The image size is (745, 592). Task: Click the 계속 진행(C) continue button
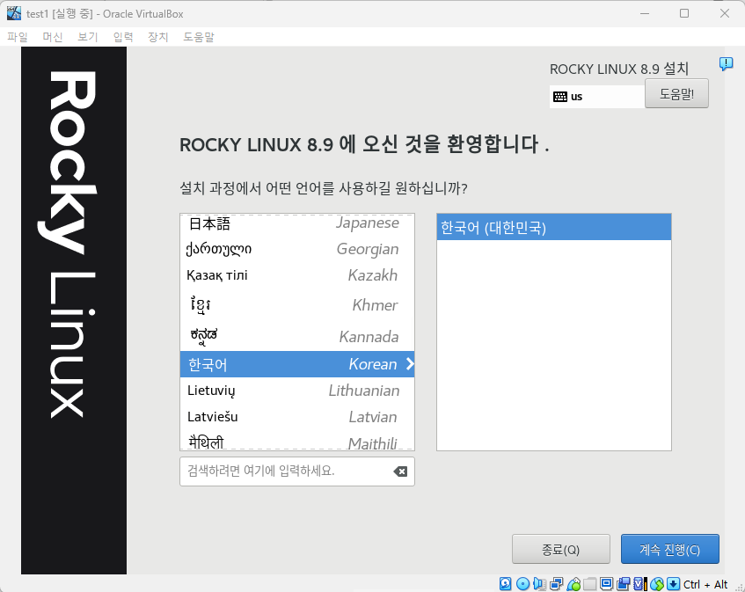tap(670, 549)
